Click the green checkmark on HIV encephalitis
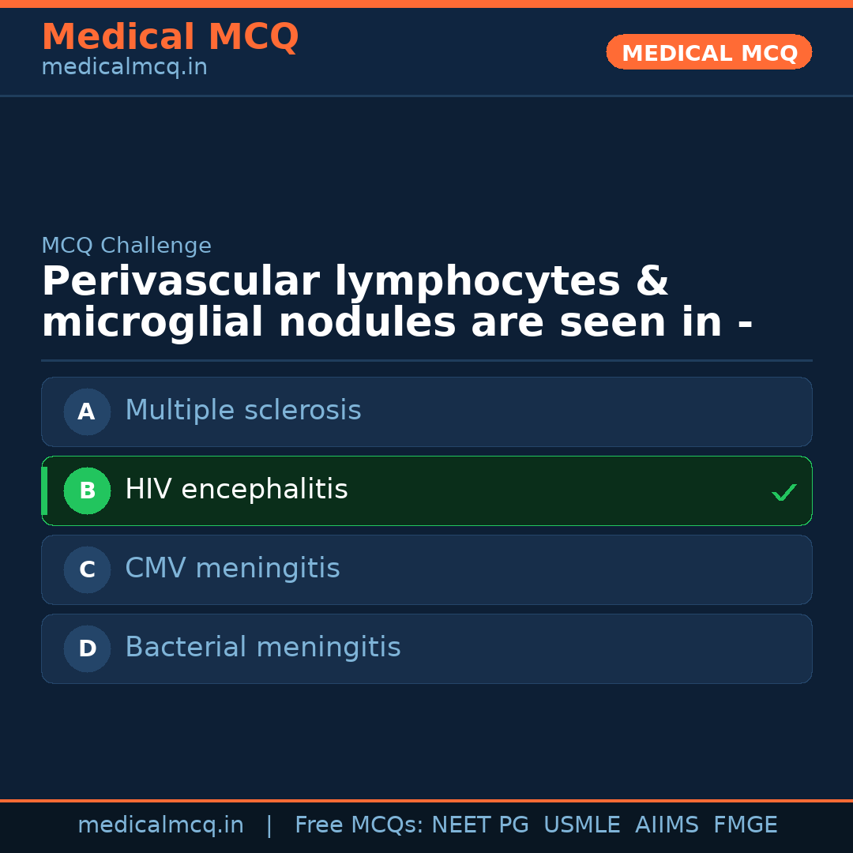853x853 pixels. pyautogui.click(x=783, y=492)
